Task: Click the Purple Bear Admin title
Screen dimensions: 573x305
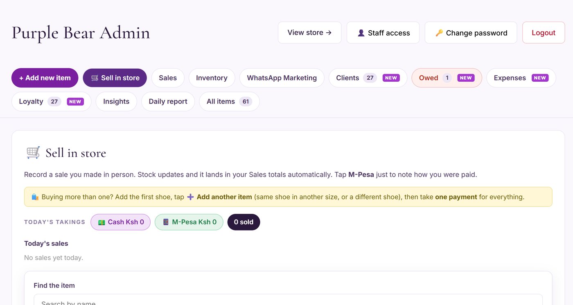Action: (x=81, y=33)
